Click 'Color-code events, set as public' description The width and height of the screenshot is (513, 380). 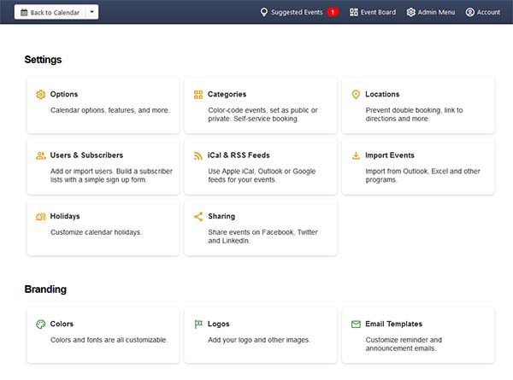click(263, 114)
